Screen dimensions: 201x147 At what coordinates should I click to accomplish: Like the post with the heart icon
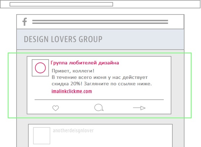pyautogui.click(x=56, y=108)
